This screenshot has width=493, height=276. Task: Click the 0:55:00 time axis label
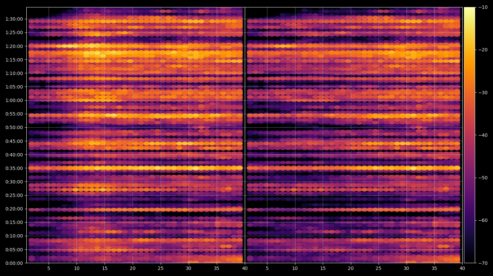pyautogui.click(x=14, y=114)
